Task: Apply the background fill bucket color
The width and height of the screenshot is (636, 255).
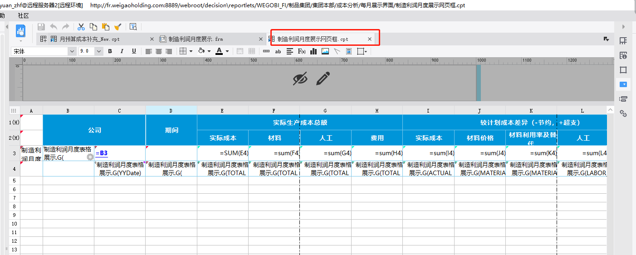Action: (202, 51)
